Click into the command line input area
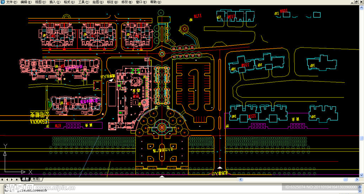This screenshot has height=194, width=364. [142, 190]
